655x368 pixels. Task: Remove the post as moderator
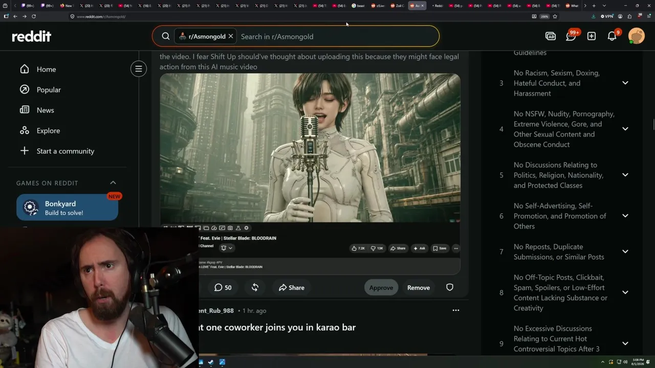(x=419, y=288)
